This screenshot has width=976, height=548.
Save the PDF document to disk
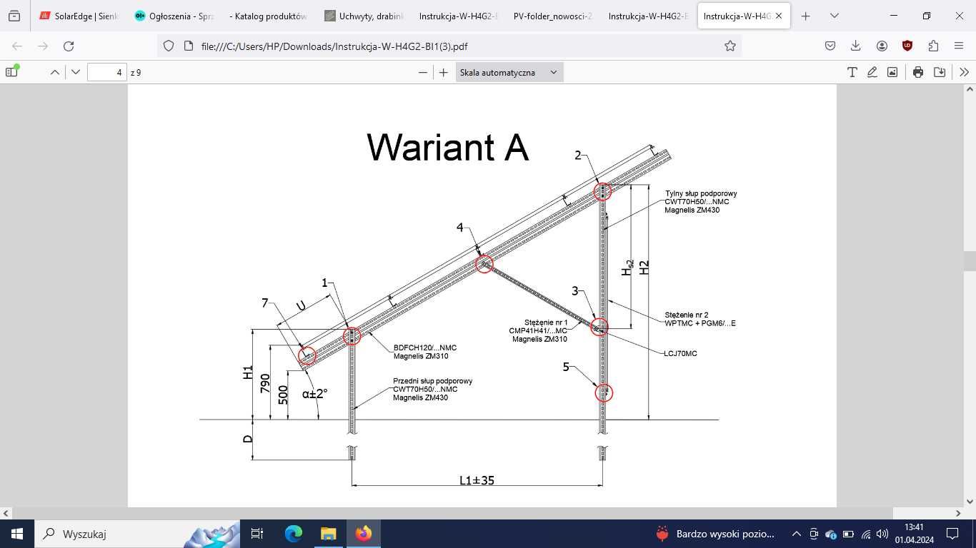point(940,72)
